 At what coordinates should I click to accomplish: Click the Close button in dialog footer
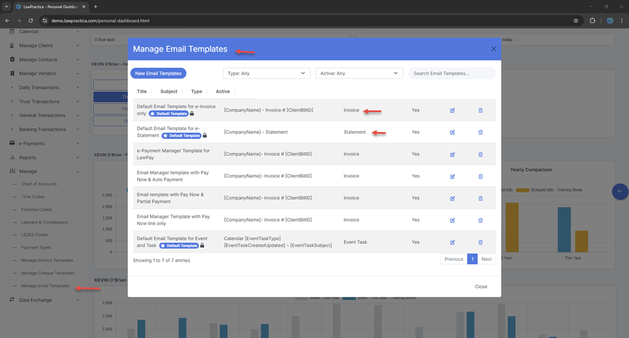[481, 287]
